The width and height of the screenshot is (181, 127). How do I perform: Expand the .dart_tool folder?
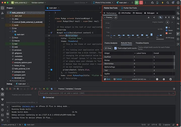(10, 16)
